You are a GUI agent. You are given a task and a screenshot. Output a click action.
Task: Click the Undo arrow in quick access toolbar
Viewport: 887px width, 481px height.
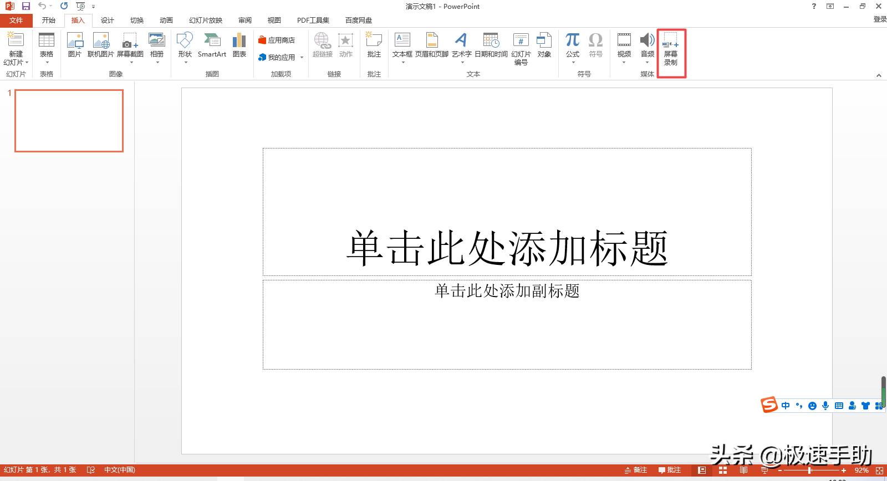pos(42,6)
